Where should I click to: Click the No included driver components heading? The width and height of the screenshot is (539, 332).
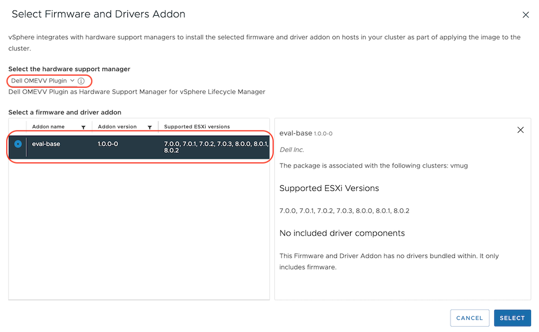coord(342,234)
